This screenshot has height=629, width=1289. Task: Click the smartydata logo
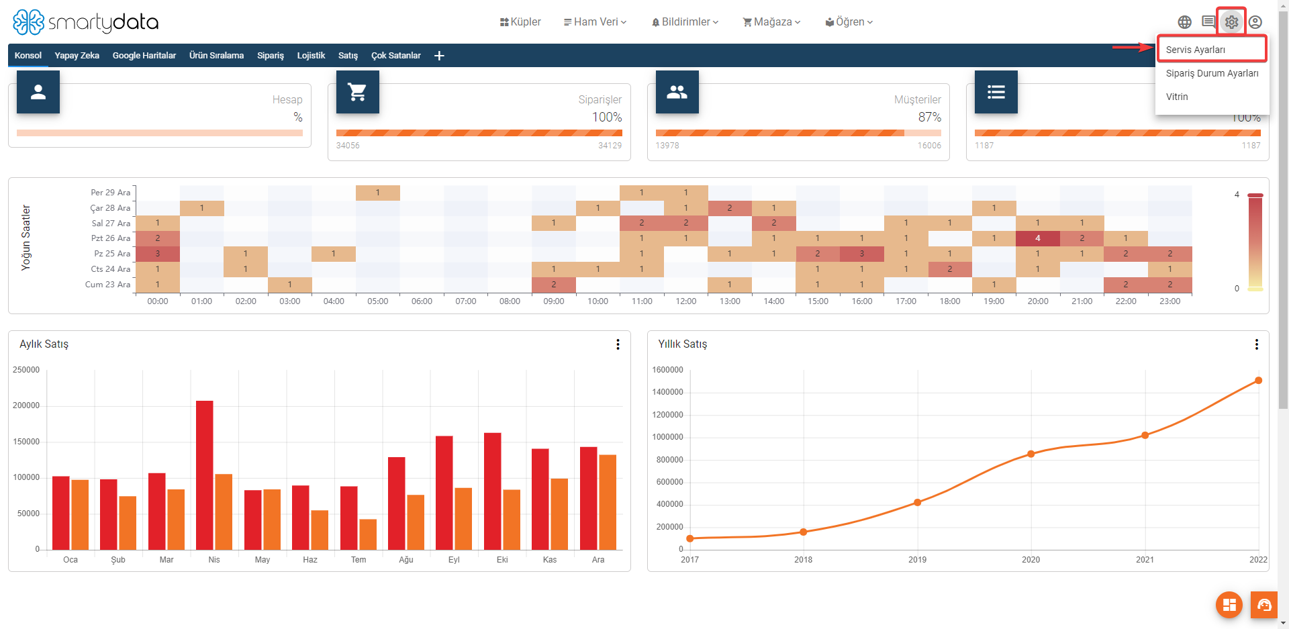pyautogui.click(x=85, y=22)
